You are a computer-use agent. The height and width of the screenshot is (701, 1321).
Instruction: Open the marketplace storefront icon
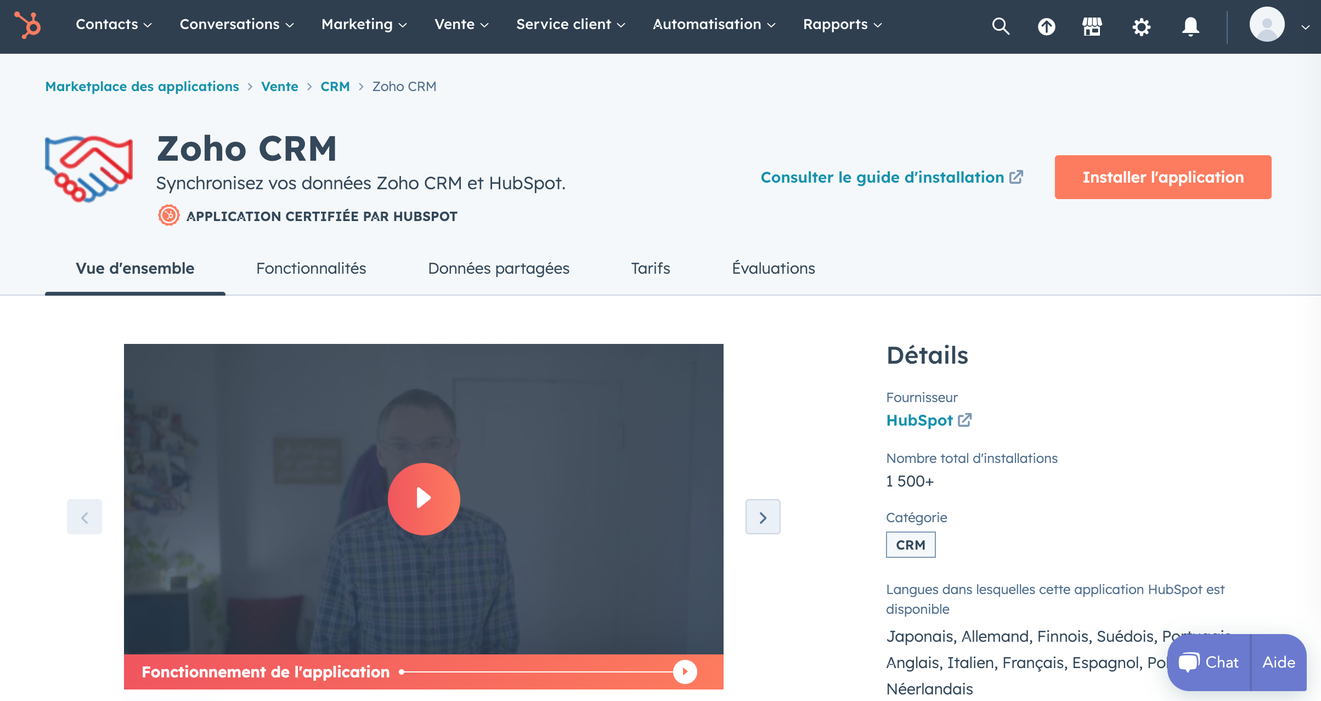point(1092,26)
